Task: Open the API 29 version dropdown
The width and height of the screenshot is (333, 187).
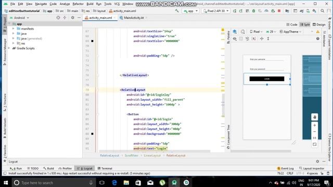Action: (x=271, y=32)
